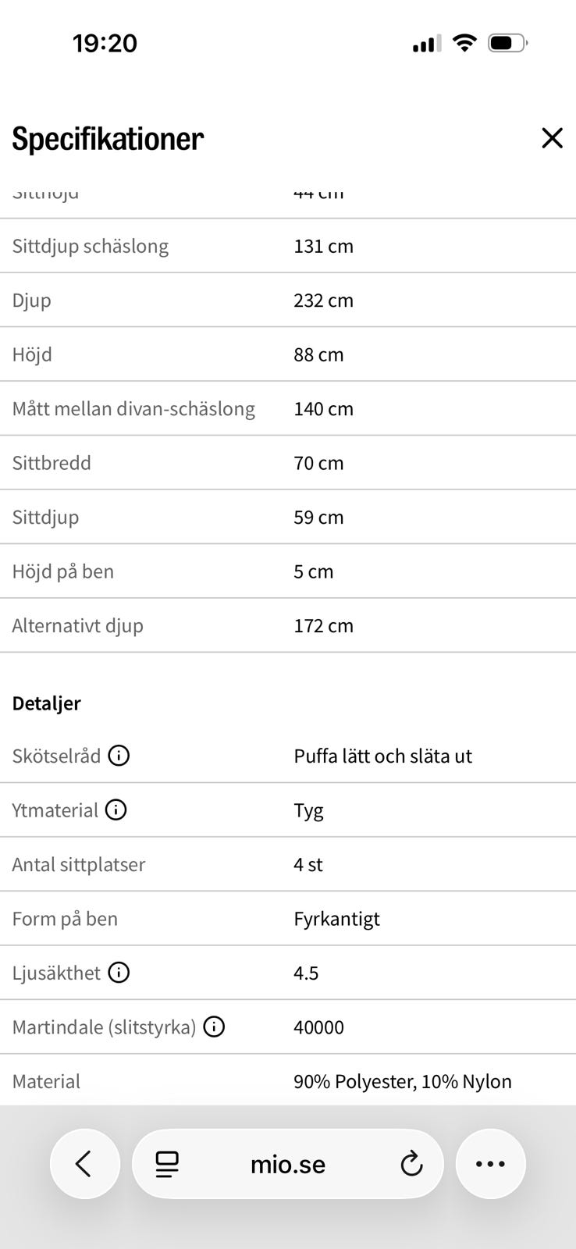Open info icon next to Skötselråd
Image resolution: width=576 pixels, height=1249 pixels.
tap(119, 756)
